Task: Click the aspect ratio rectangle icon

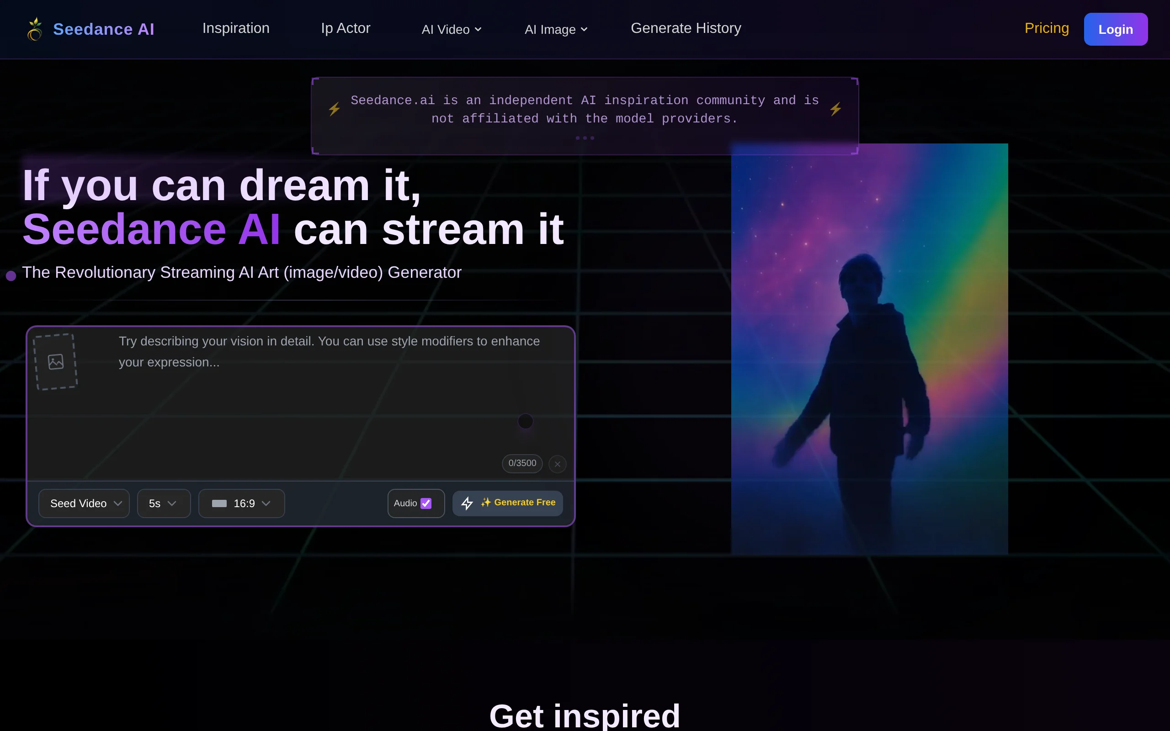Action: (219, 504)
